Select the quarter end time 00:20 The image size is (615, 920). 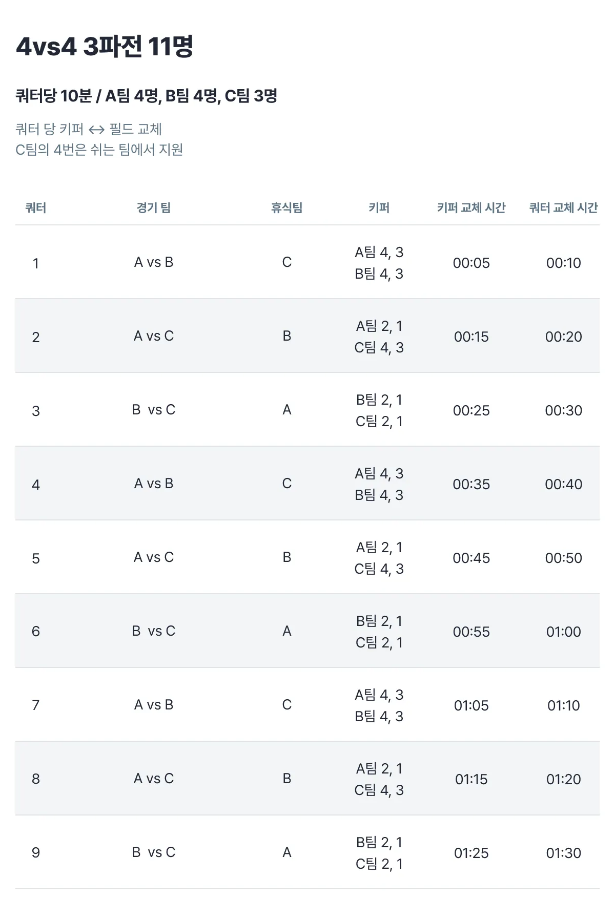click(x=563, y=337)
